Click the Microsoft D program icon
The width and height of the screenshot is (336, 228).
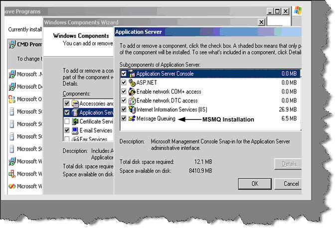[x=12, y=87]
